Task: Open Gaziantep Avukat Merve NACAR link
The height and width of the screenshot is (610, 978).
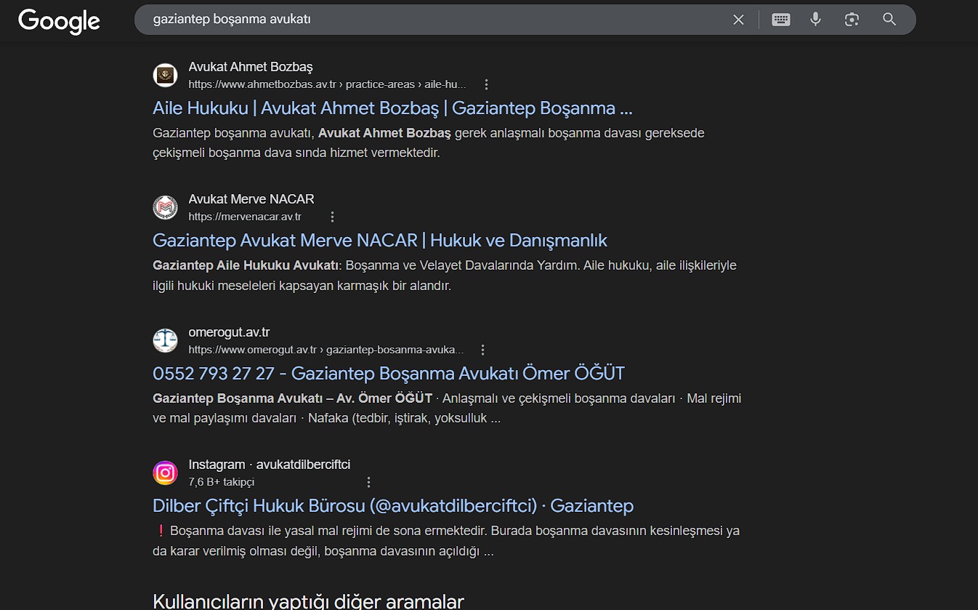Action: (379, 241)
